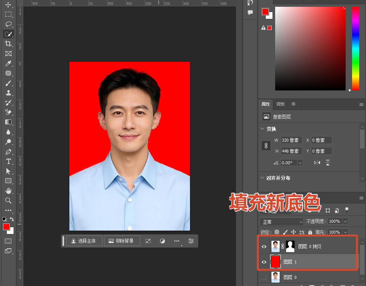366x286 pixels.
Task: Toggle the width-height link constraint
Action: pos(266,146)
